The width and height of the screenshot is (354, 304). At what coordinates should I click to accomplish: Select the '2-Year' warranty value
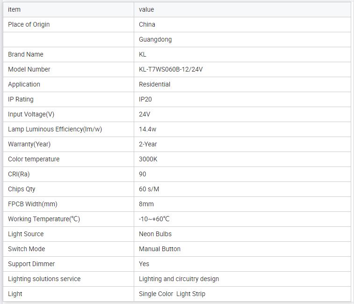pos(148,144)
